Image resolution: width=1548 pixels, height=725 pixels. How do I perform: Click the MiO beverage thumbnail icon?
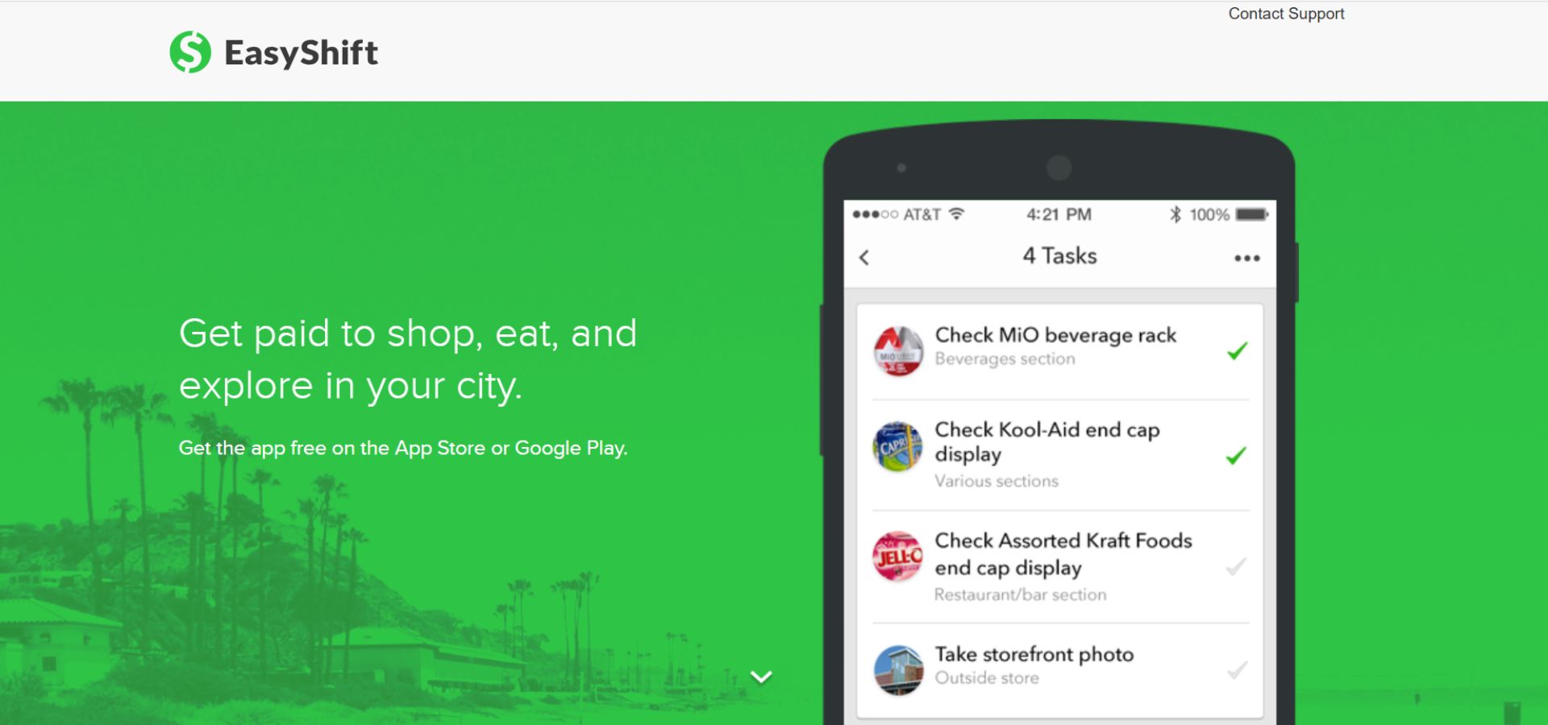click(x=898, y=351)
